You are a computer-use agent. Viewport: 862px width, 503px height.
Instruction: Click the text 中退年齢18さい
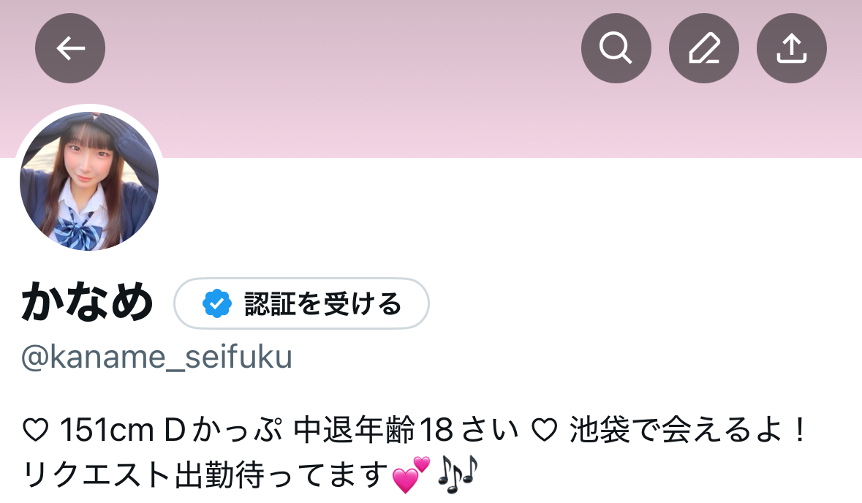pos(407,430)
